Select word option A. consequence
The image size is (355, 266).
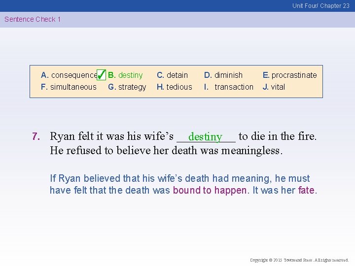pyautogui.click(x=69, y=75)
